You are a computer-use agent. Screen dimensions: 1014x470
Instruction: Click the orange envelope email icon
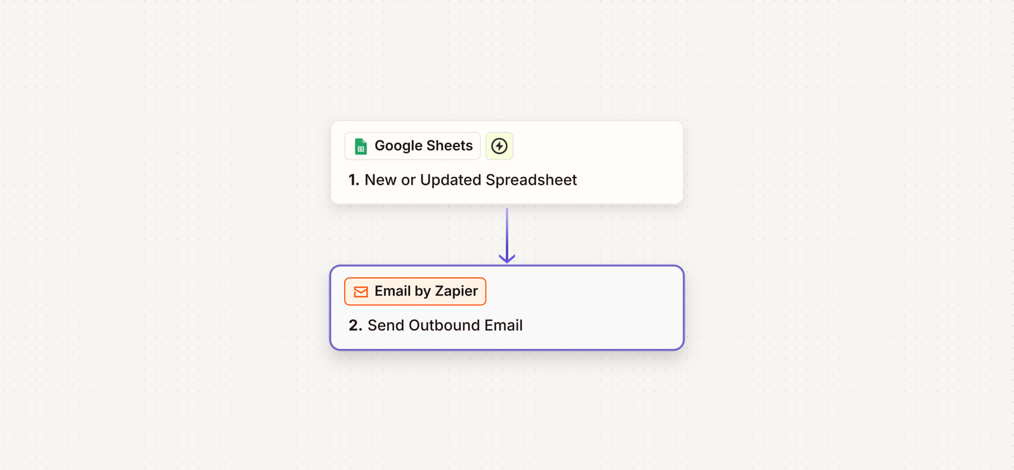click(x=361, y=291)
